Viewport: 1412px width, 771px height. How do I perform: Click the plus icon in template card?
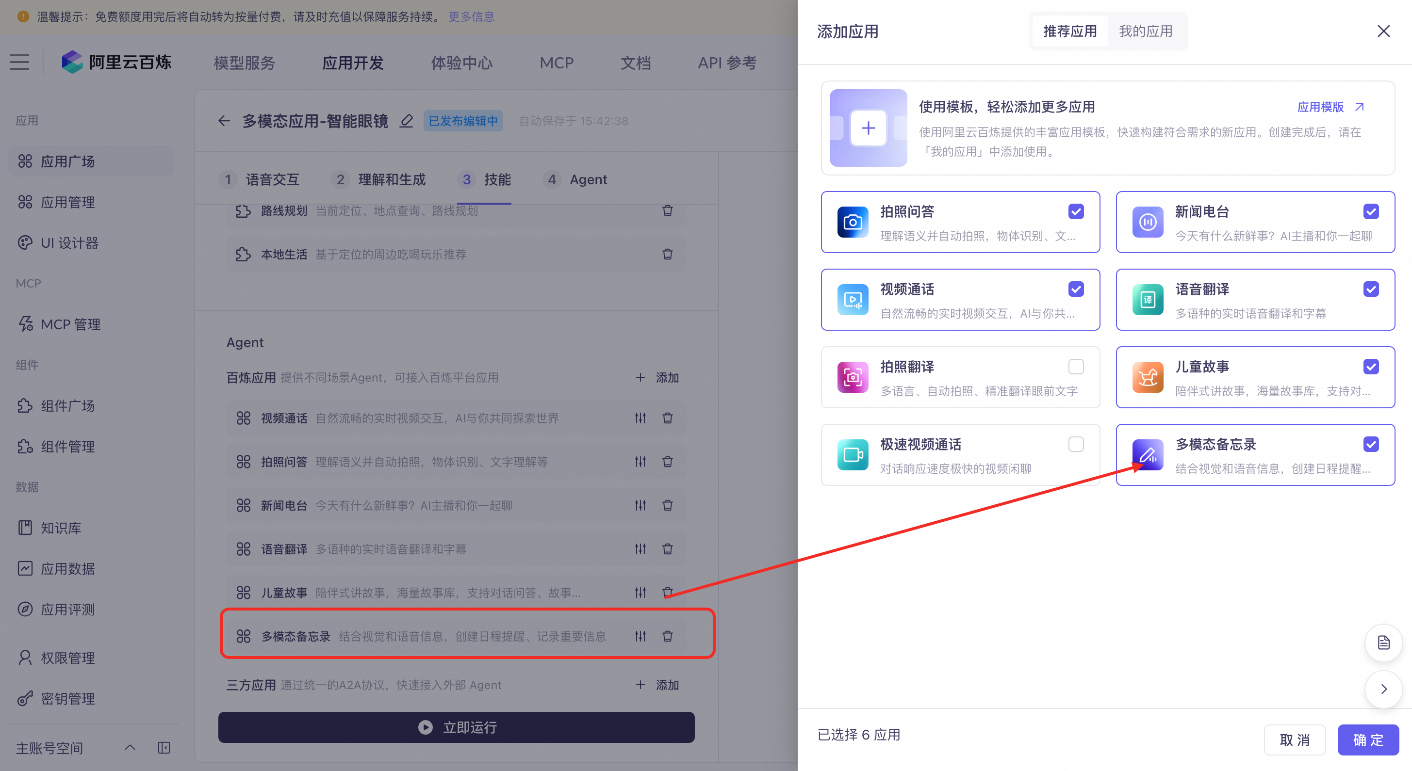click(x=868, y=128)
